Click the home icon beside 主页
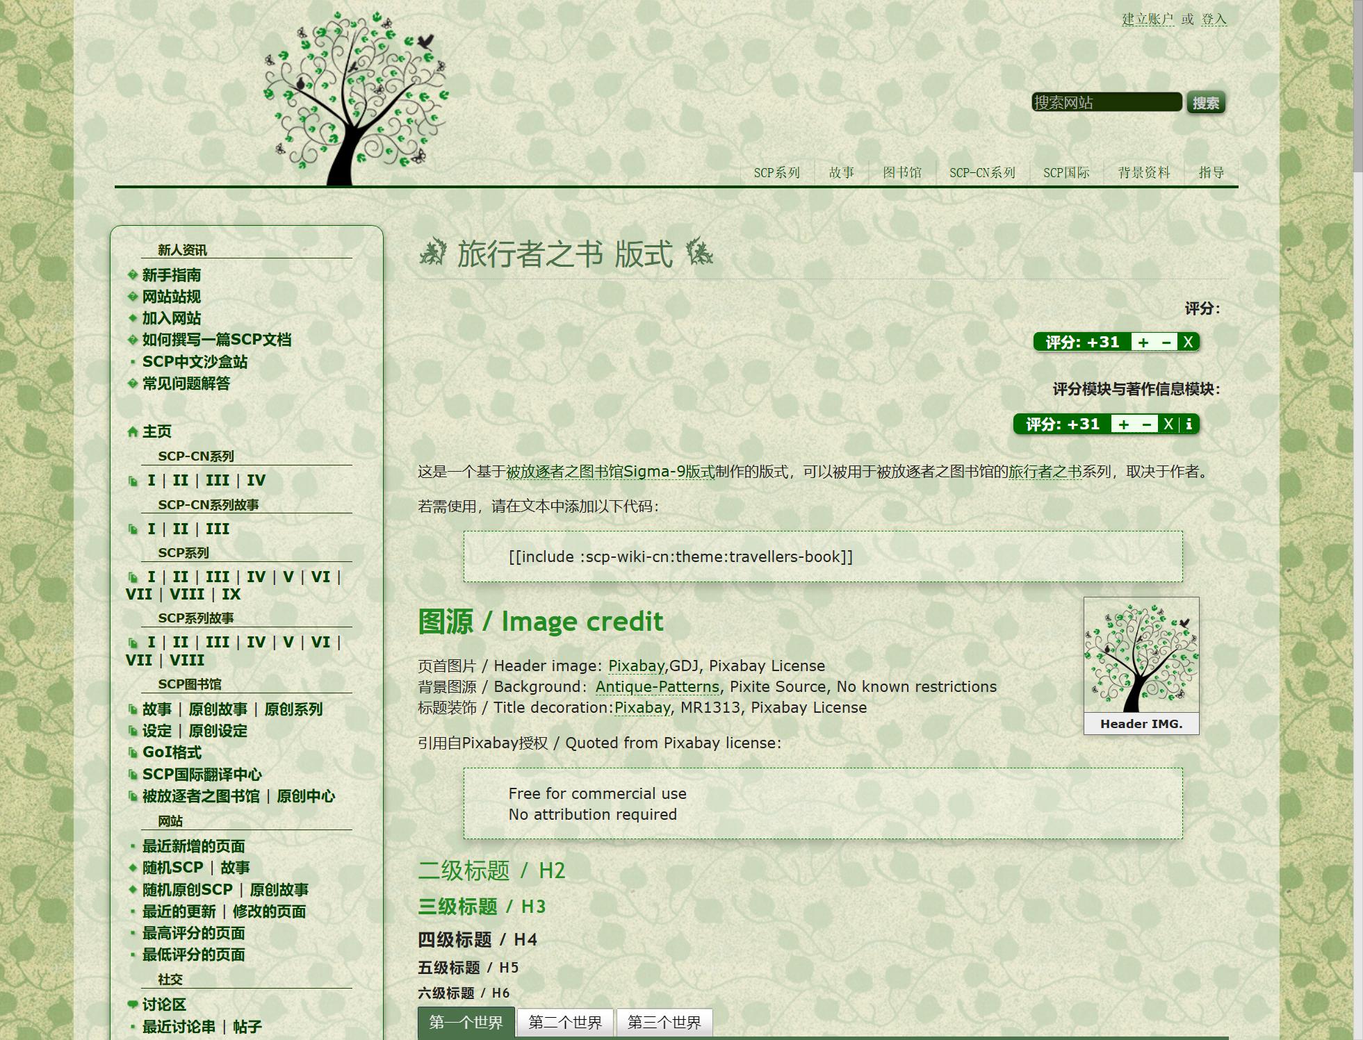 132,432
